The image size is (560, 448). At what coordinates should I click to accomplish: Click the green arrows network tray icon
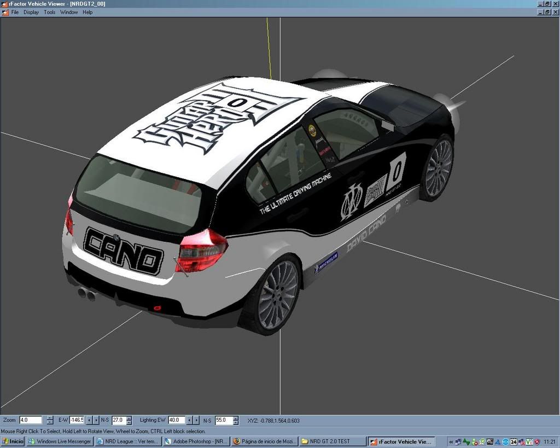(x=466, y=441)
